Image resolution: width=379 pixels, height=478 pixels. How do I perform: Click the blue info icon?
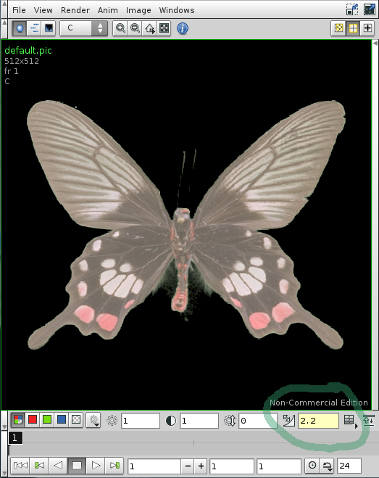point(183,28)
